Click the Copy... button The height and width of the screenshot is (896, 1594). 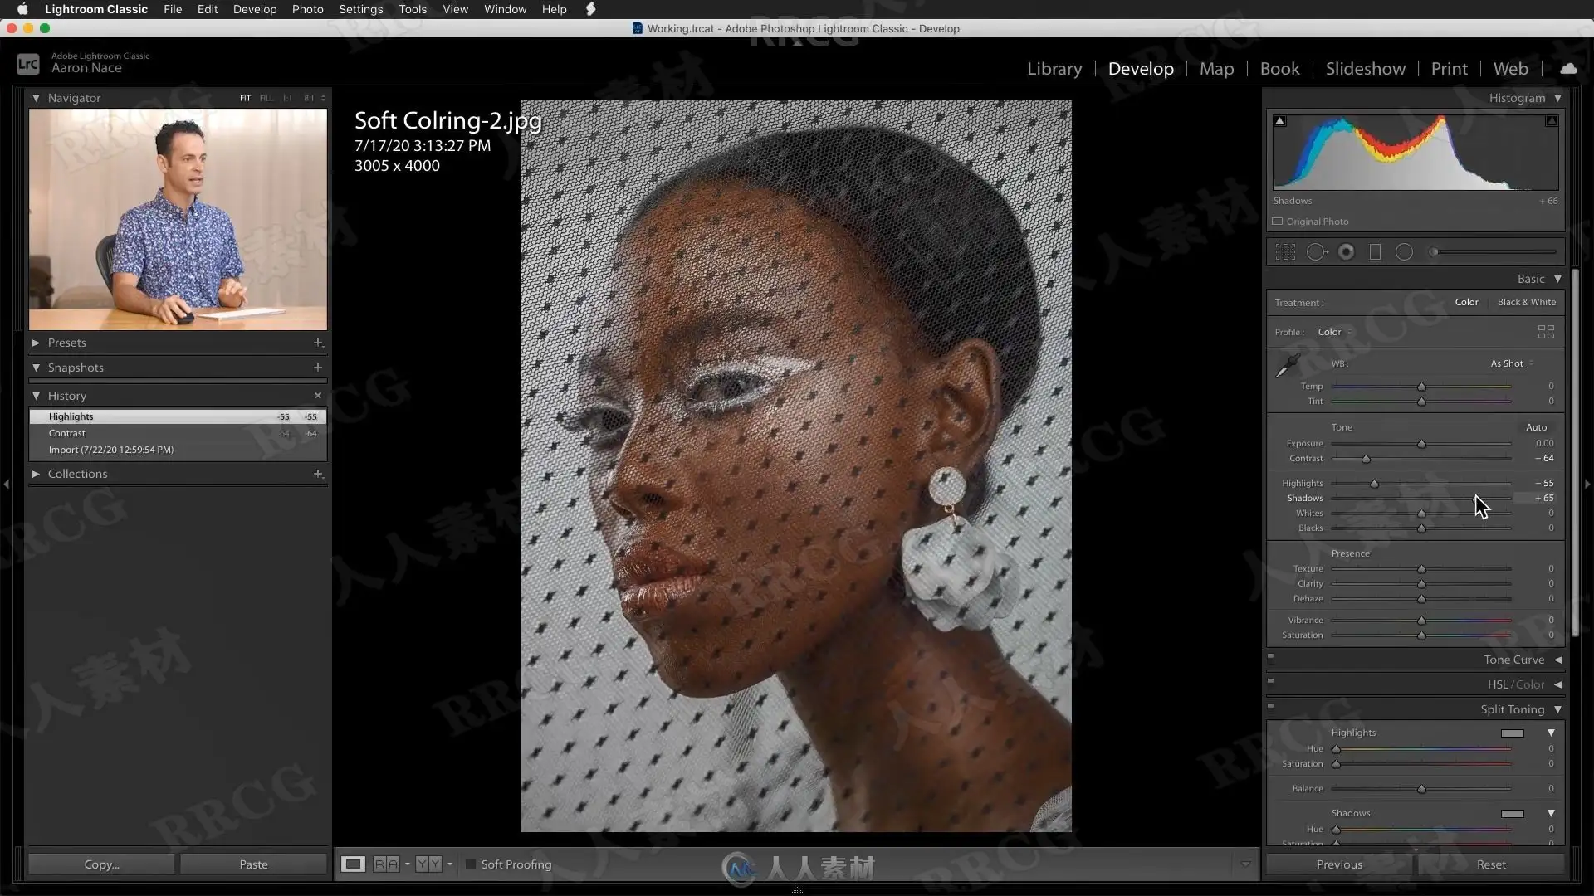101,864
